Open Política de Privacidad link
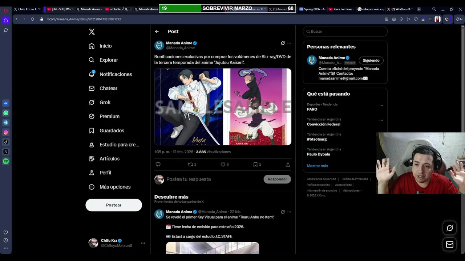 tap(355, 179)
